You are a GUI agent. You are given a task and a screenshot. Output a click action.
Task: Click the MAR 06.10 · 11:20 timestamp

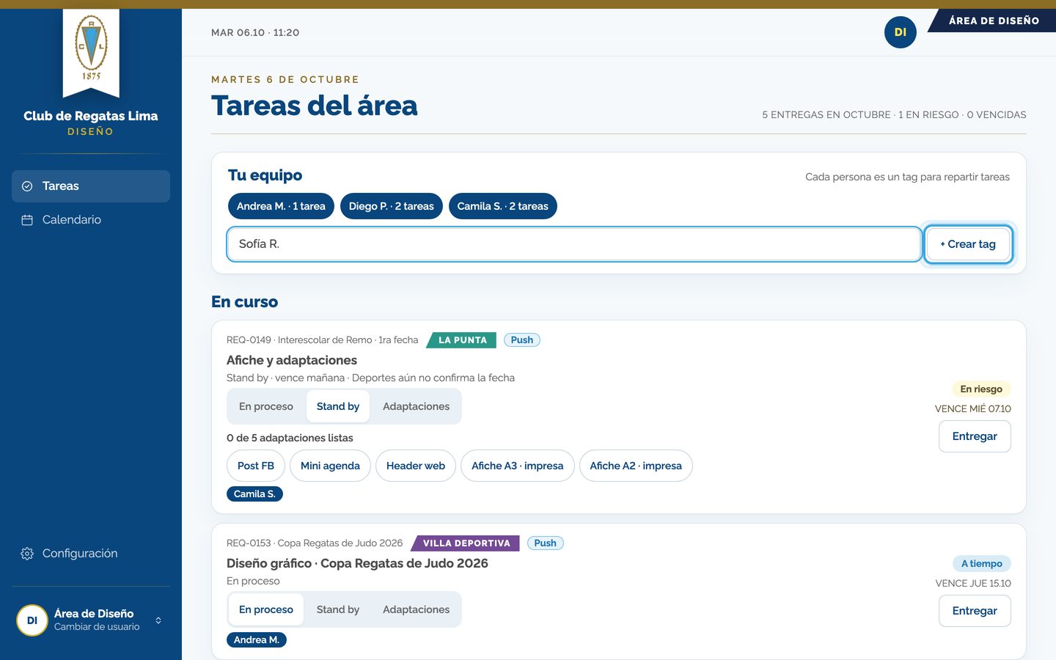point(255,33)
